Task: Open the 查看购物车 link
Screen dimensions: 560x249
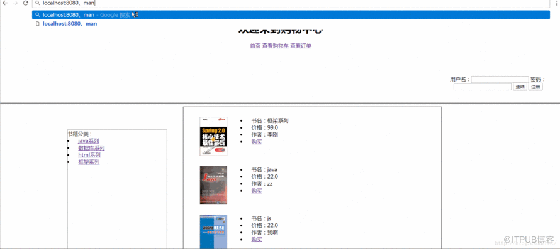Action: (x=276, y=46)
